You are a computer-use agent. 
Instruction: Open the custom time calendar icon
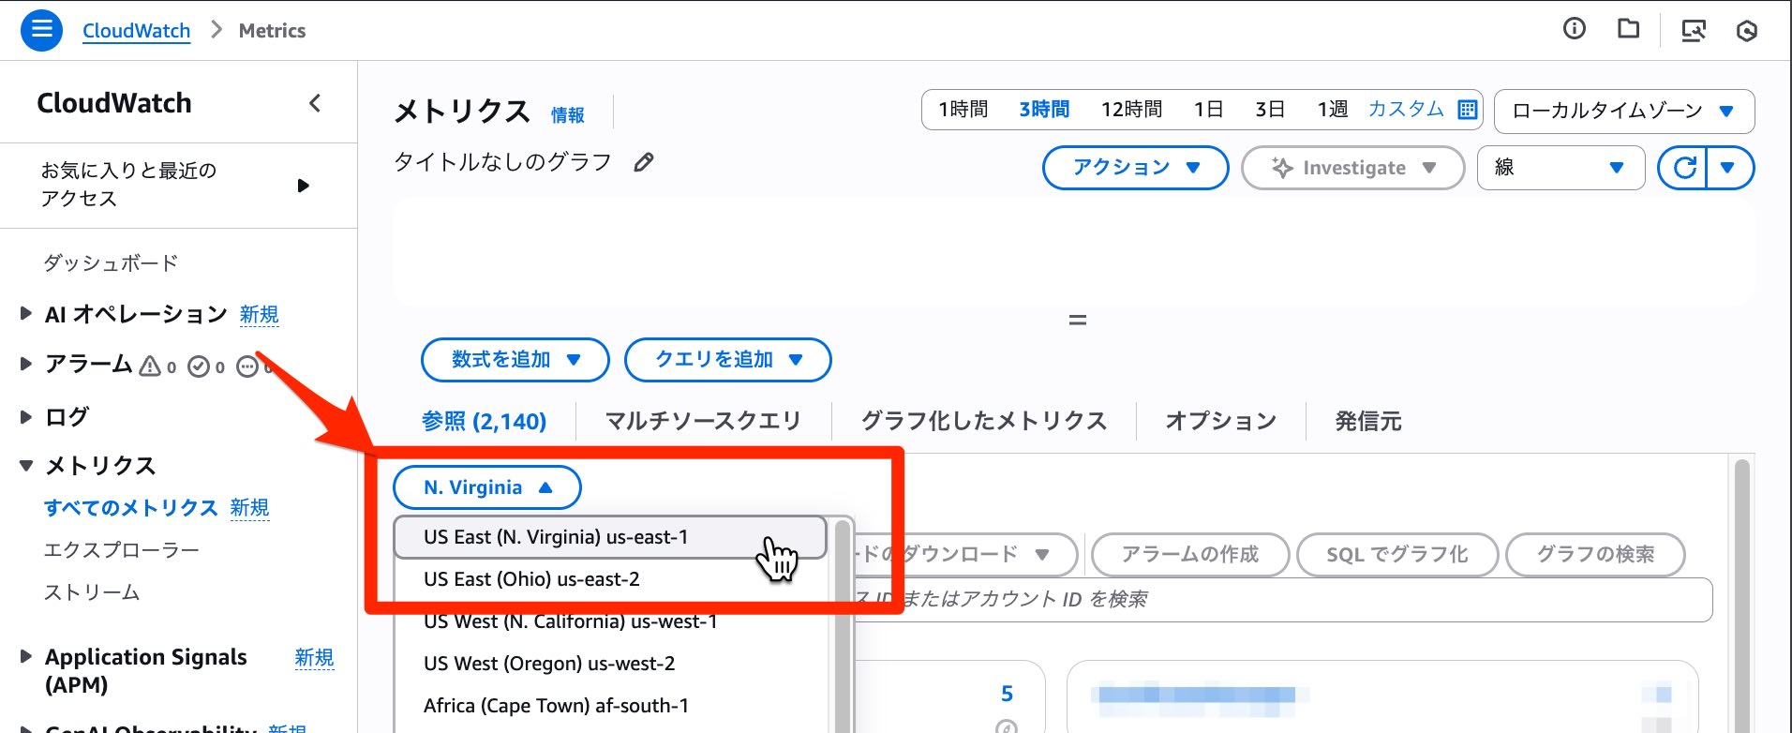coord(1468,110)
